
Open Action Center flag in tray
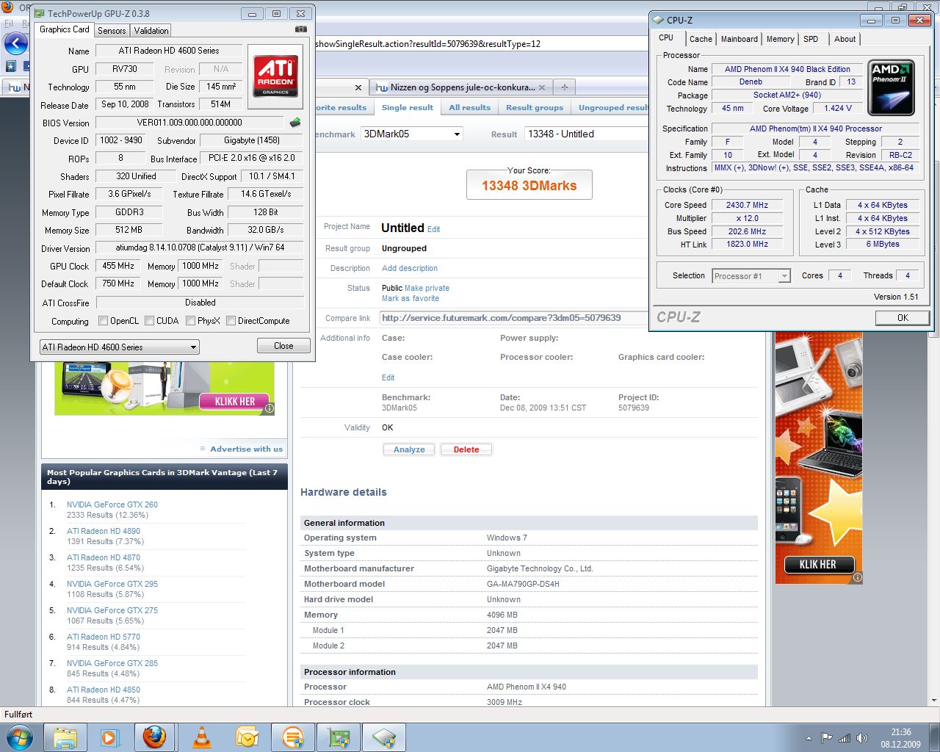tap(827, 738)
